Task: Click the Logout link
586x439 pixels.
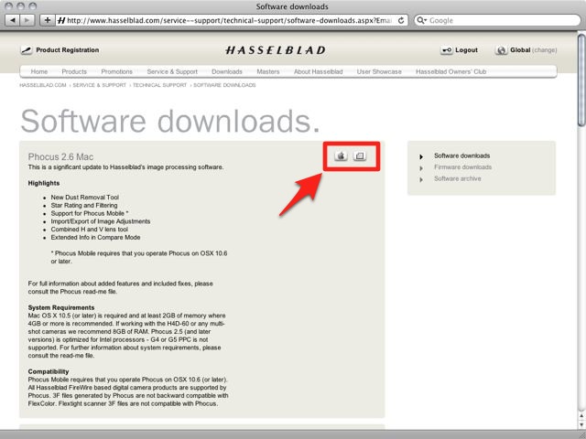Action: tap(466, 50)
